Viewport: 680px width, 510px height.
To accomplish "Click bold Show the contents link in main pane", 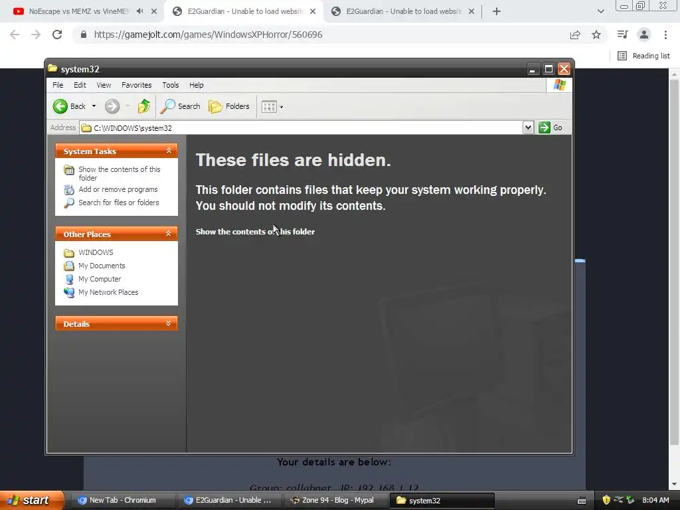I will [x=255, y=232].
